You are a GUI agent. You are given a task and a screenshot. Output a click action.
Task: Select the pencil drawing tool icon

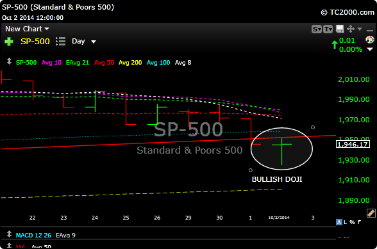coord(371,213)
